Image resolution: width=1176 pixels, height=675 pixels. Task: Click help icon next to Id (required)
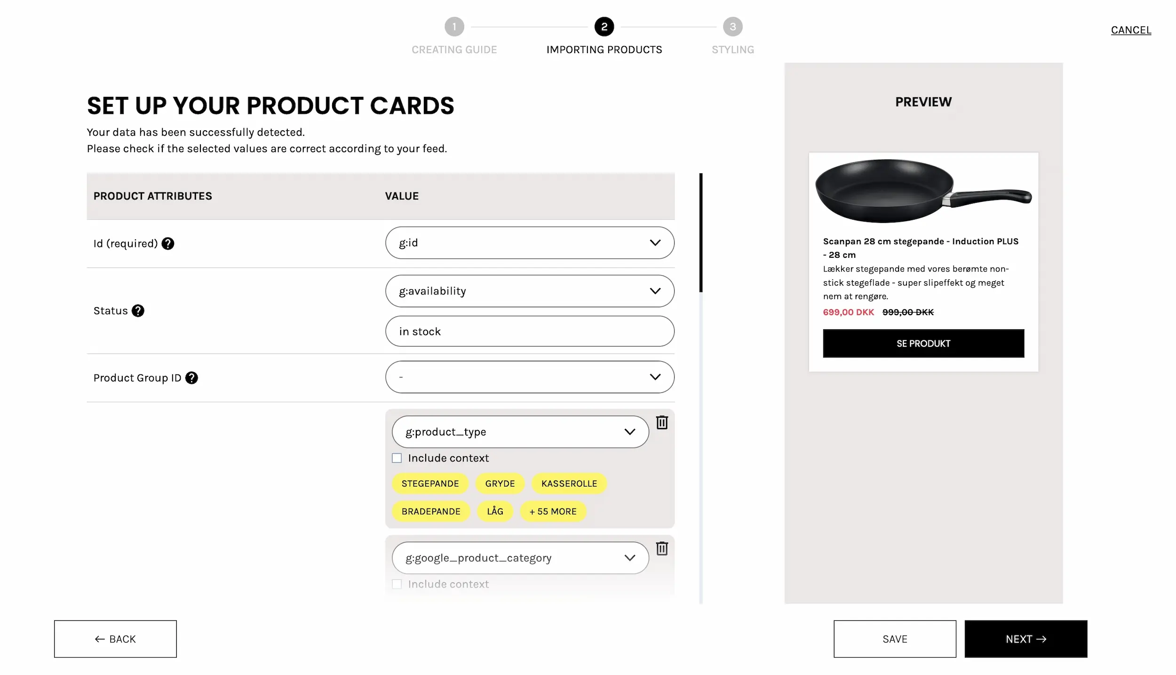168,244
